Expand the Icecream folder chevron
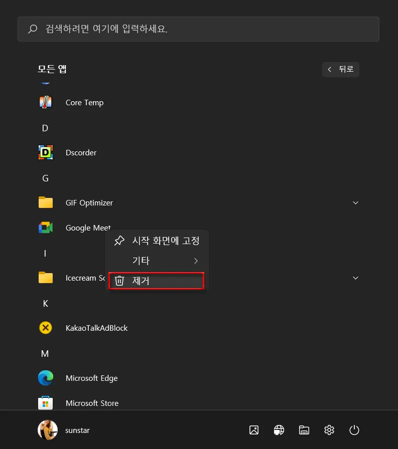 (355, 278)
